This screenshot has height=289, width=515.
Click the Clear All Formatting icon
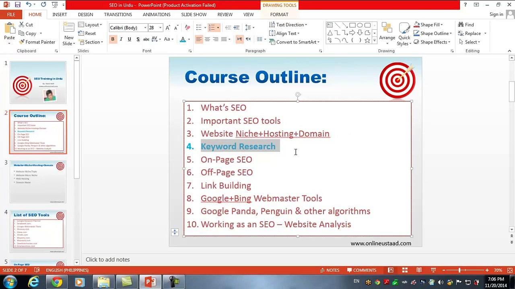pyautogui.click(x=187, y=28)
